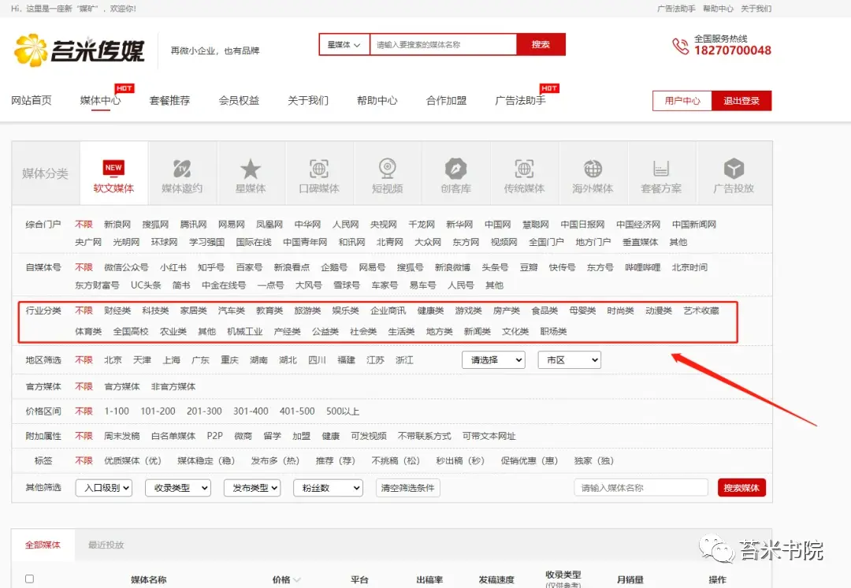This screenshot has width=851, height=588.
Task: Filter industry by 财经类
Action: tap(117, 311)
